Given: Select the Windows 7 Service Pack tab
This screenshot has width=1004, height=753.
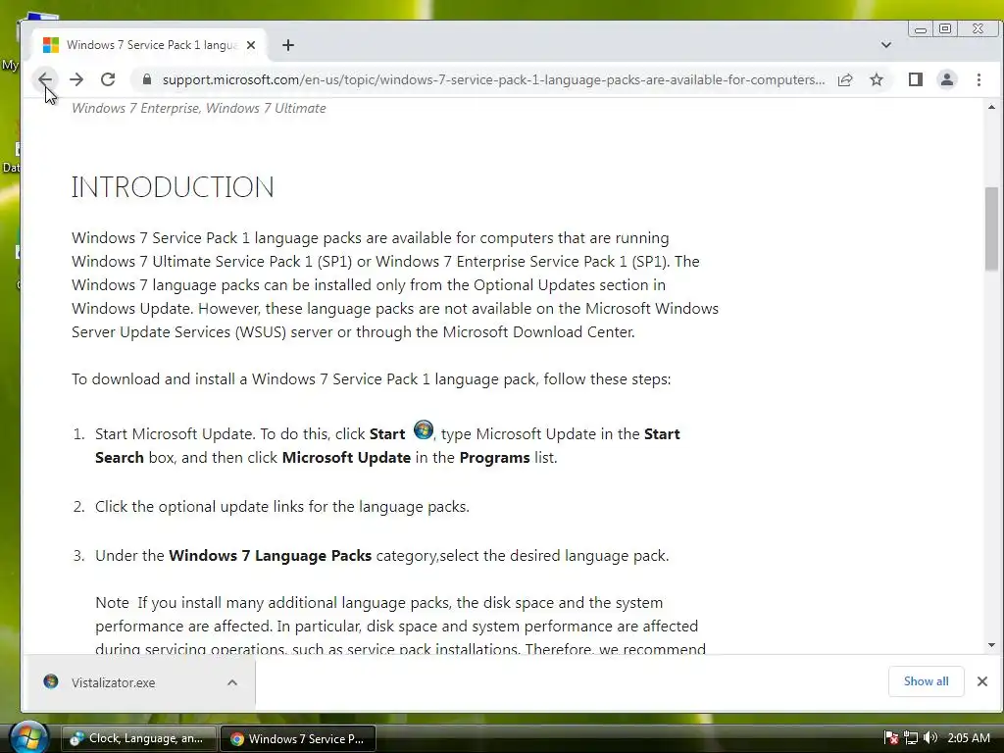Looking at the screenshot, I should [149, 45].
